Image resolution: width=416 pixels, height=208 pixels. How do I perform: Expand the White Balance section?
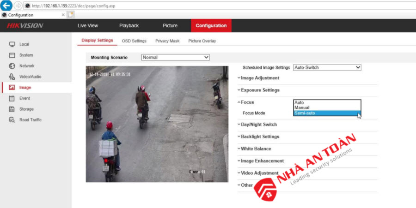(256, 149)
